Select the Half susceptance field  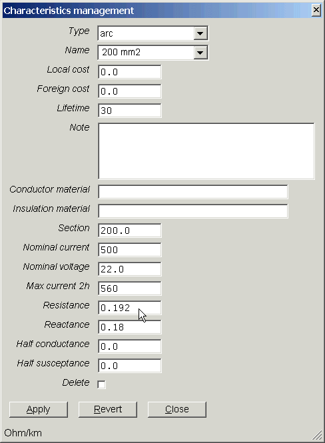click(x=130, y=366)
